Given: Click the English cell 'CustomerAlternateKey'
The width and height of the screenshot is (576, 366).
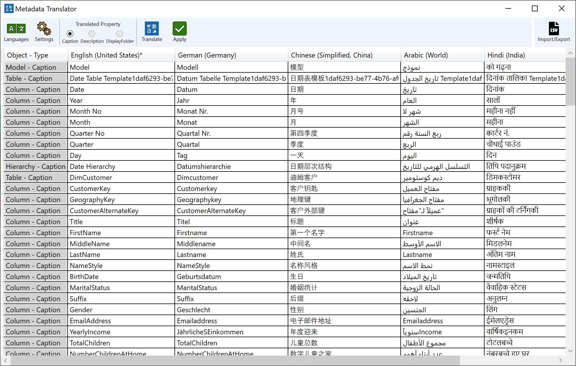Looking at the screenshot, I should click(x=121, y=210).
